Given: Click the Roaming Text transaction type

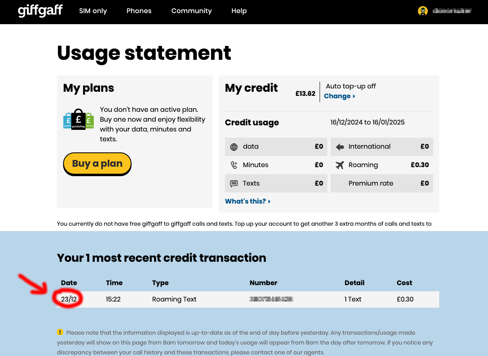Looking at the screenshot, I should (174, 299).
